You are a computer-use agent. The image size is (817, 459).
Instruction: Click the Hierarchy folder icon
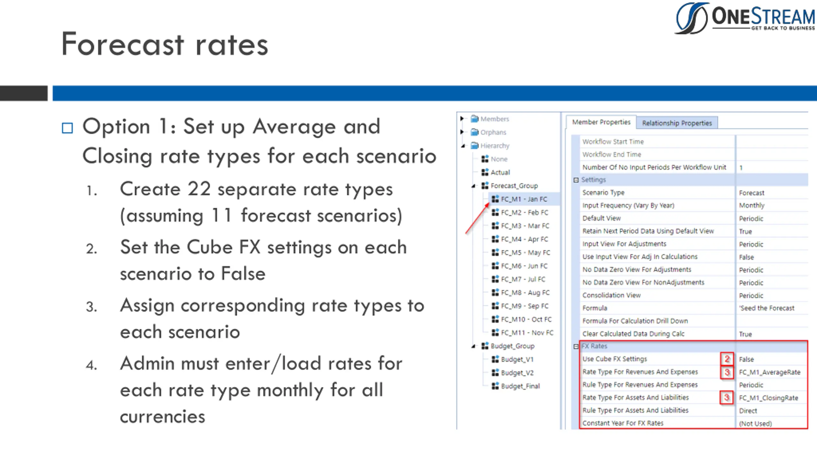click(x=475, y=146)
